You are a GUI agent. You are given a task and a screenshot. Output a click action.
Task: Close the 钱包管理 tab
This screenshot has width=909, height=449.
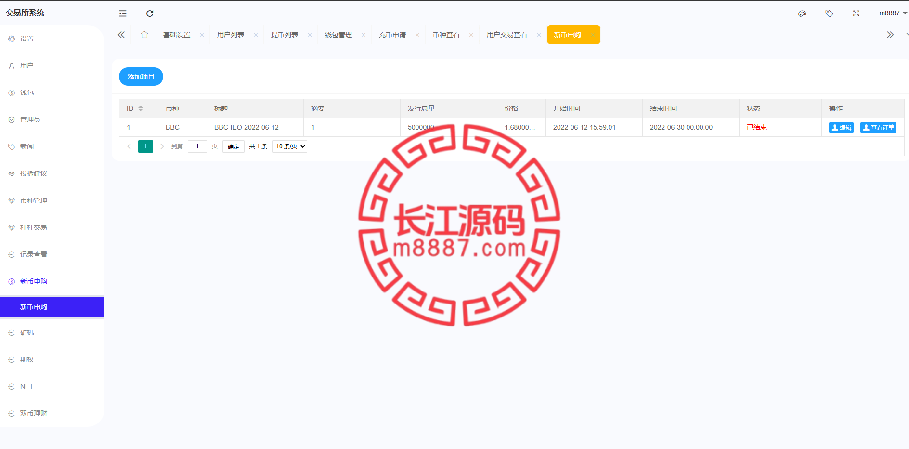[x=364, y=35]
